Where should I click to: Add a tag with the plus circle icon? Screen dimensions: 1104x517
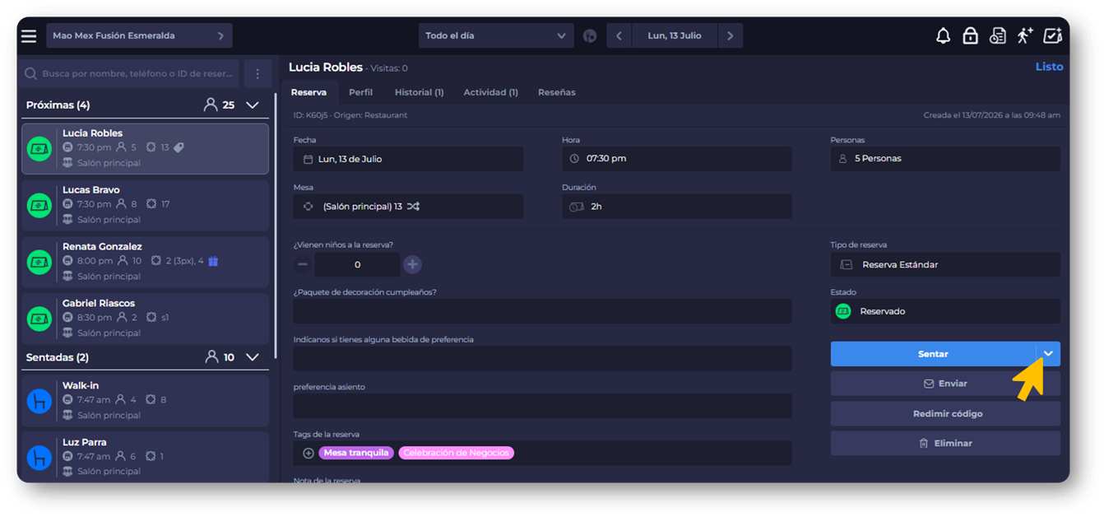pyautogui.click(x=308, y=453)
